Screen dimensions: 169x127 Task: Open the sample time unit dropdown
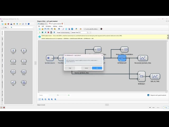click(89, 32)
